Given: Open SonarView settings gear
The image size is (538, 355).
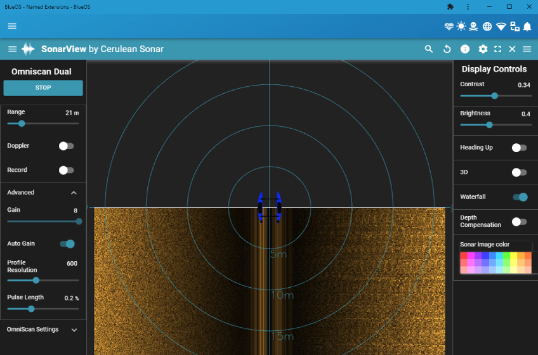Looking at the screenshot, I should (483, 49).
